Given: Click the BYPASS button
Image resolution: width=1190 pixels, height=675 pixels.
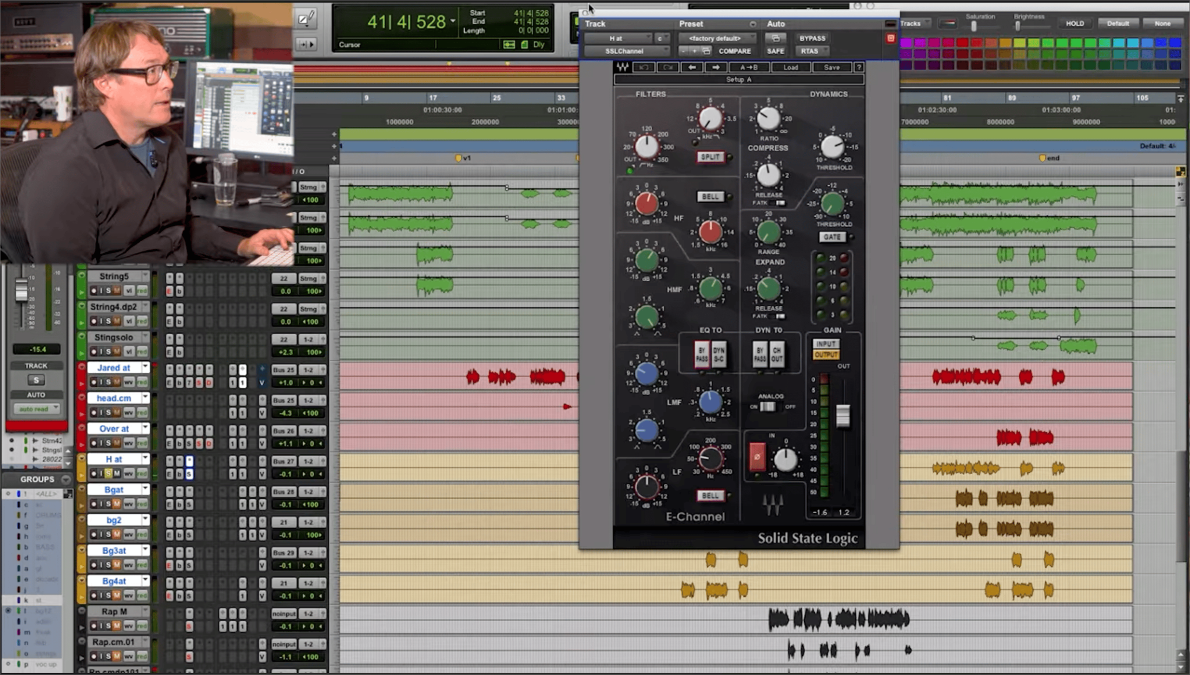Looking at the screenshot, I should point(812,38).
